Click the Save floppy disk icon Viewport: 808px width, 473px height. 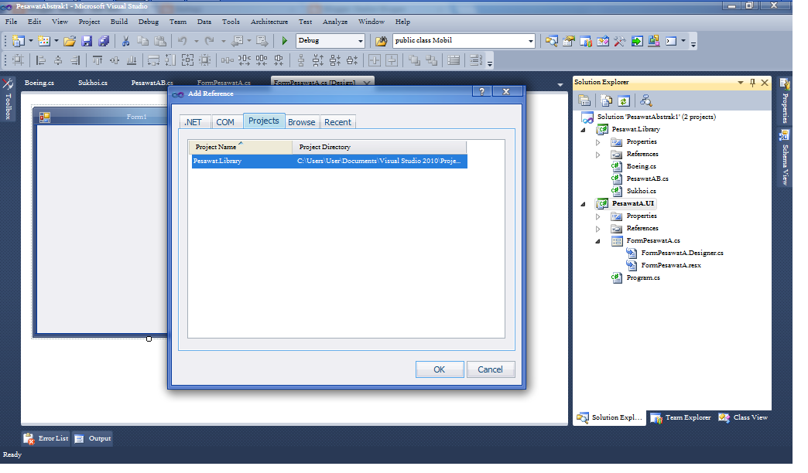[x=87, y=41]
